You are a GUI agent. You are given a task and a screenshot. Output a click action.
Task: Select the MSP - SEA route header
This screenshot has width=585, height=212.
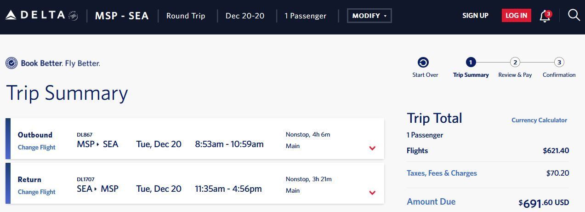(x=122, y=16)
